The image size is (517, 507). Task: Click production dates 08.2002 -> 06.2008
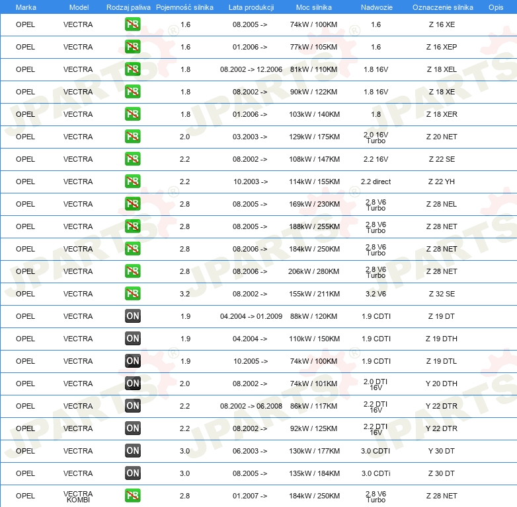(251, 406)
